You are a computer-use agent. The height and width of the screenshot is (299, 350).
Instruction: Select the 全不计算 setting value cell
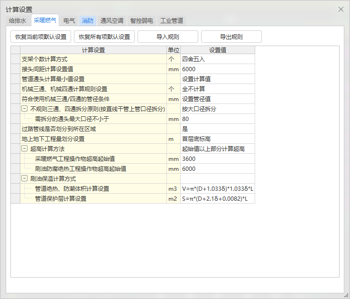(x=217, y=89)
